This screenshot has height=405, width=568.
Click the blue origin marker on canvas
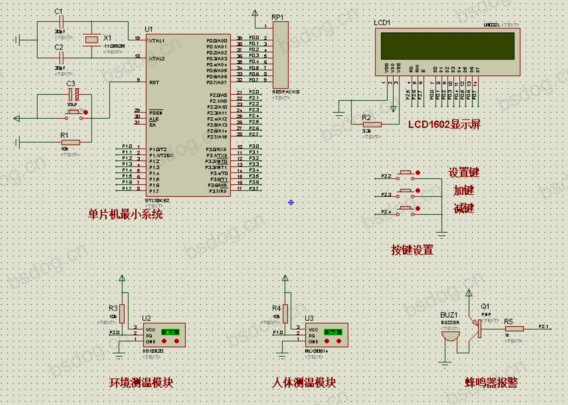pyautogui.click(x=291, y=202)
